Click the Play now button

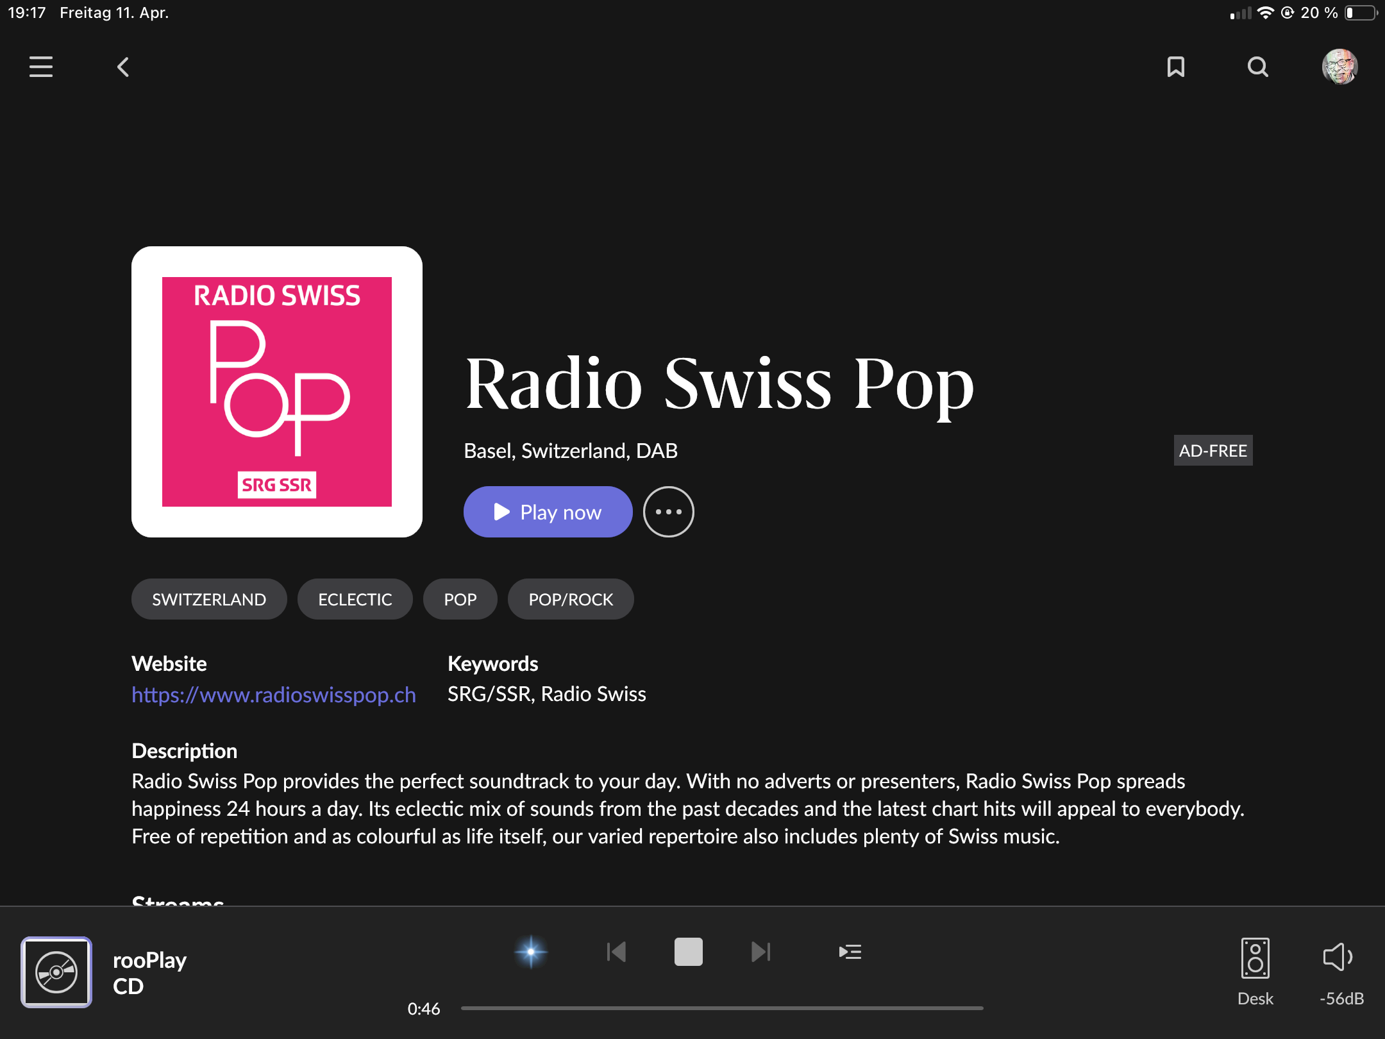coord(548,512)
